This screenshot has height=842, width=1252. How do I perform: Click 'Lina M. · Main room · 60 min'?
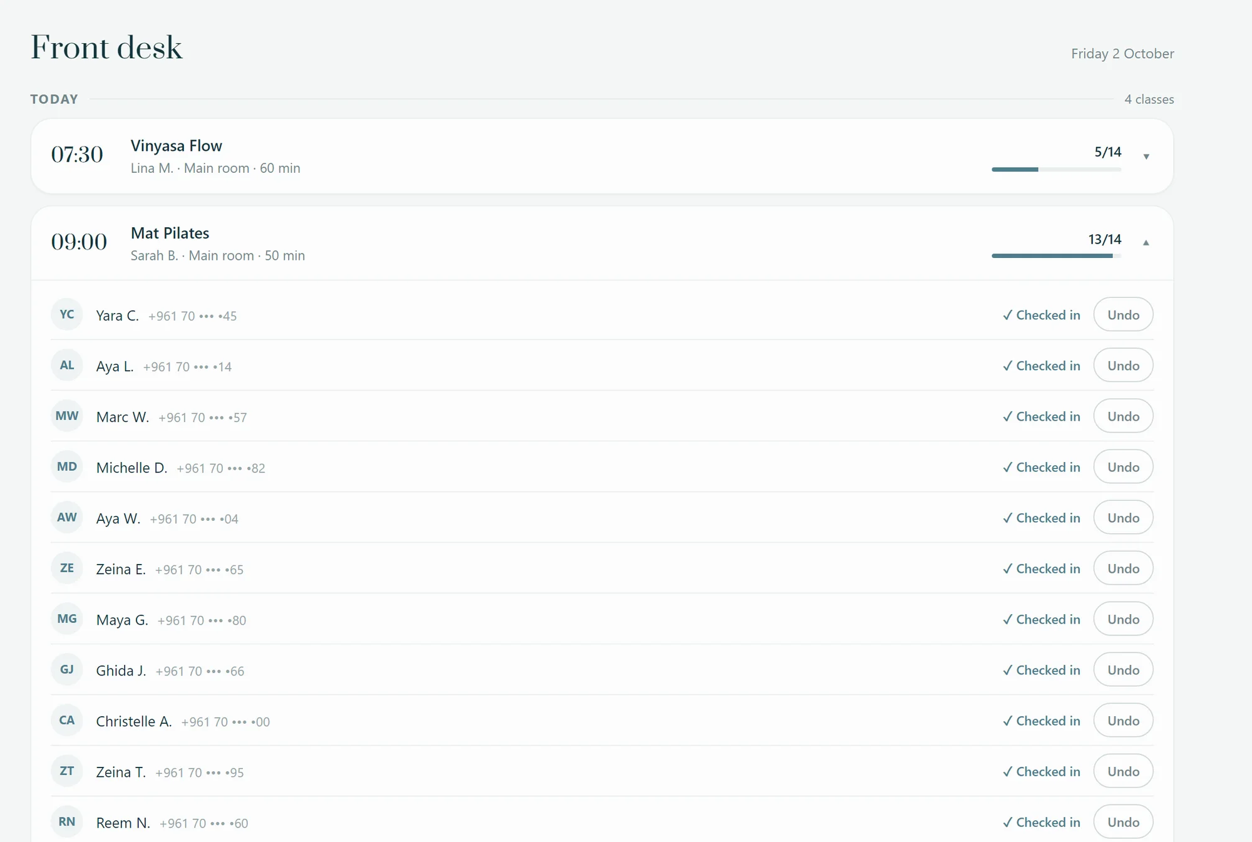click(215, 168)
